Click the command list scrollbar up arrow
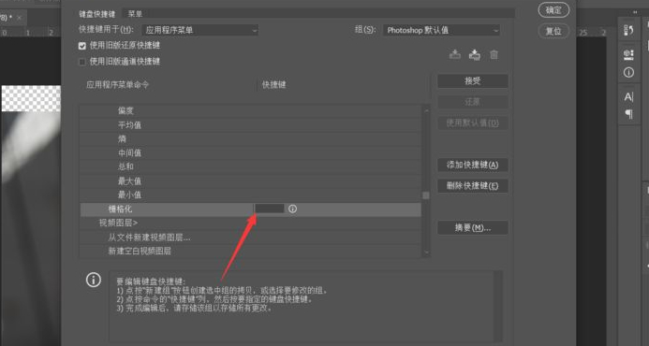The image size is (649, 346). (426, 110)
